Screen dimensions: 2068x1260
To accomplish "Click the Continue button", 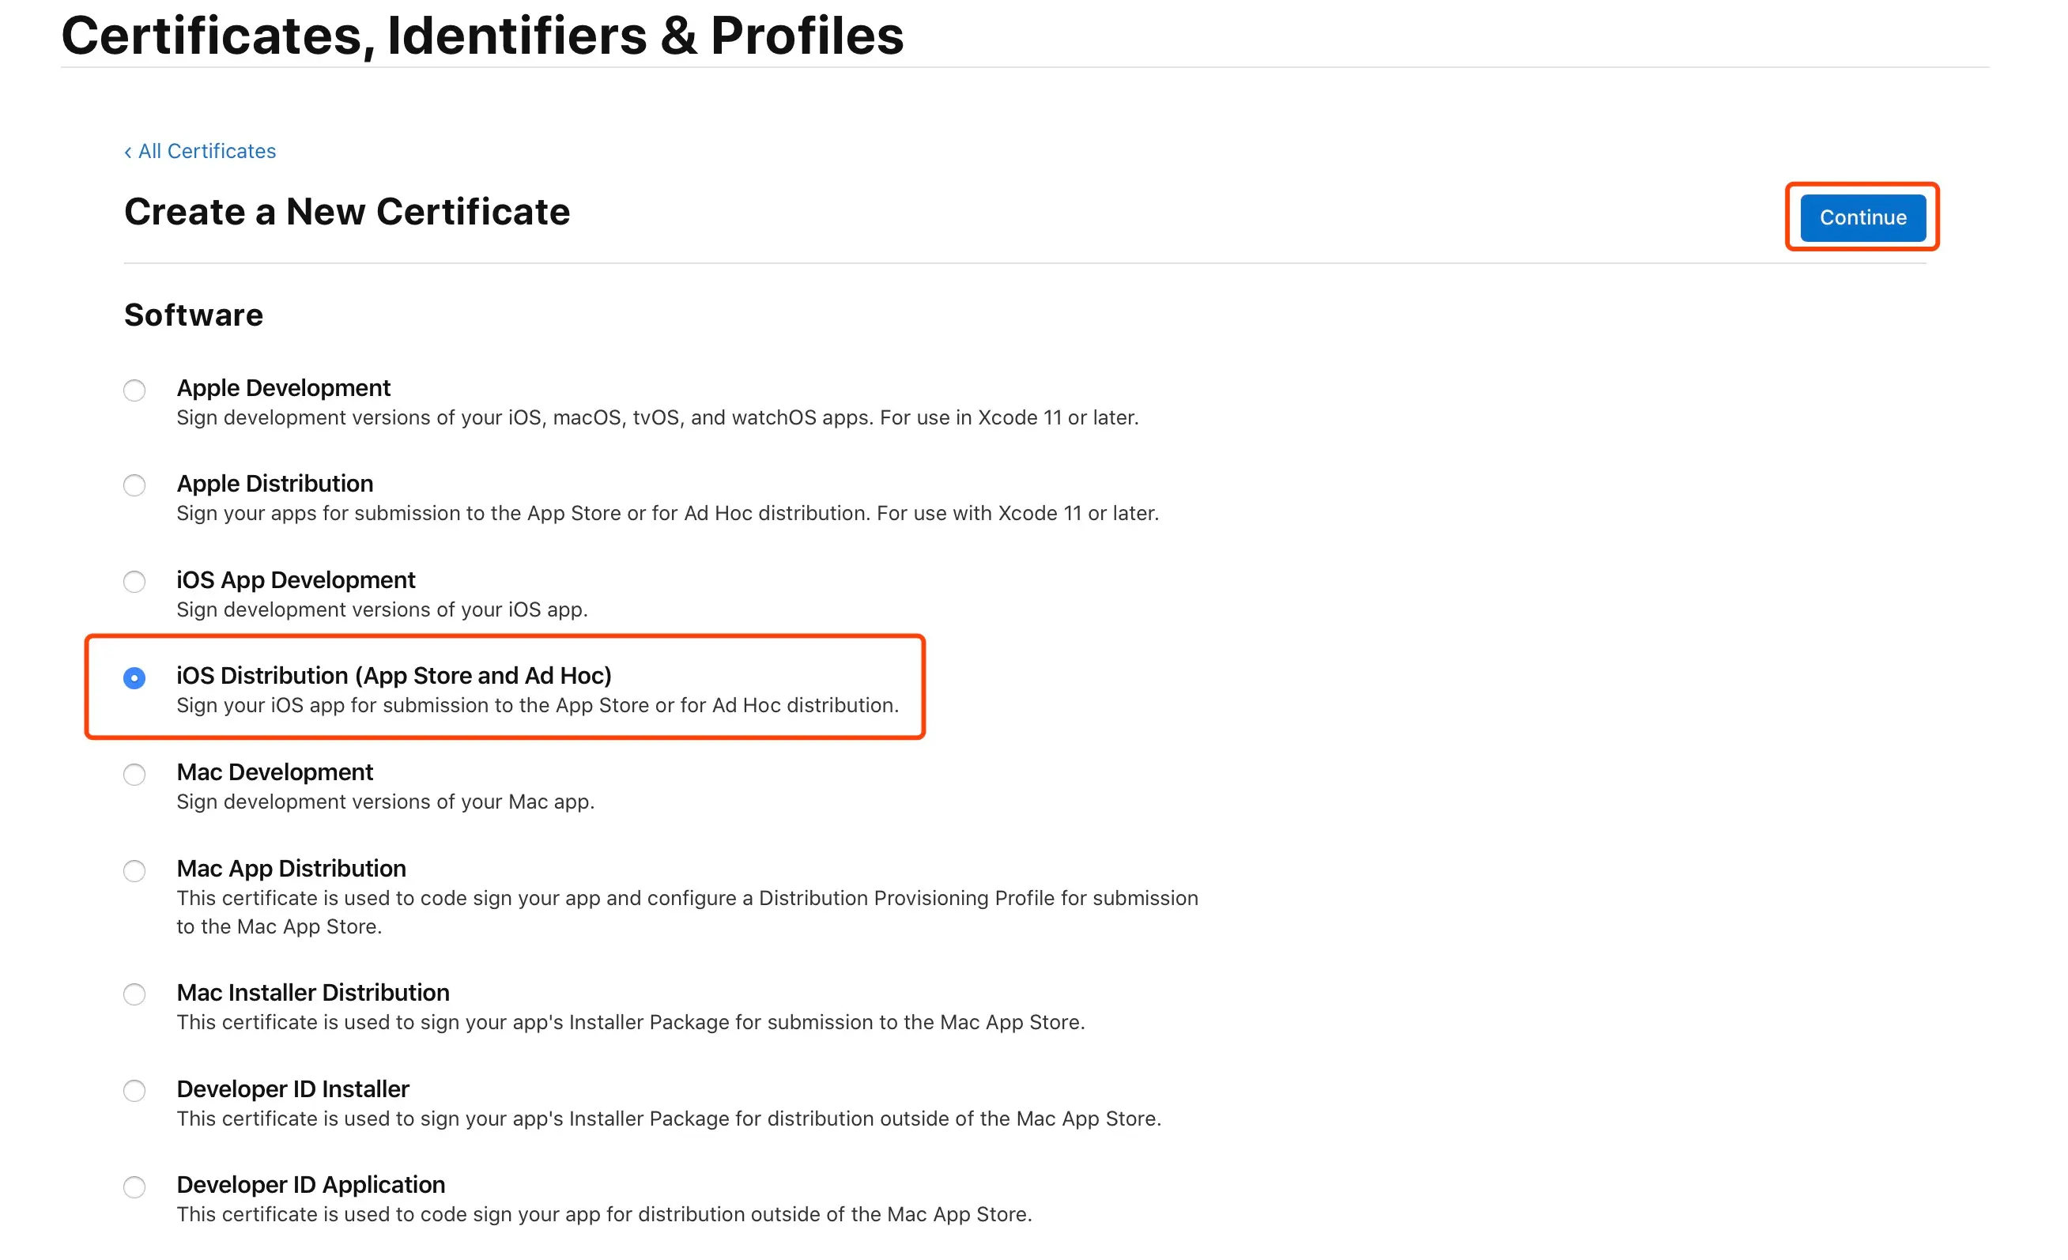I will 1862,217.
